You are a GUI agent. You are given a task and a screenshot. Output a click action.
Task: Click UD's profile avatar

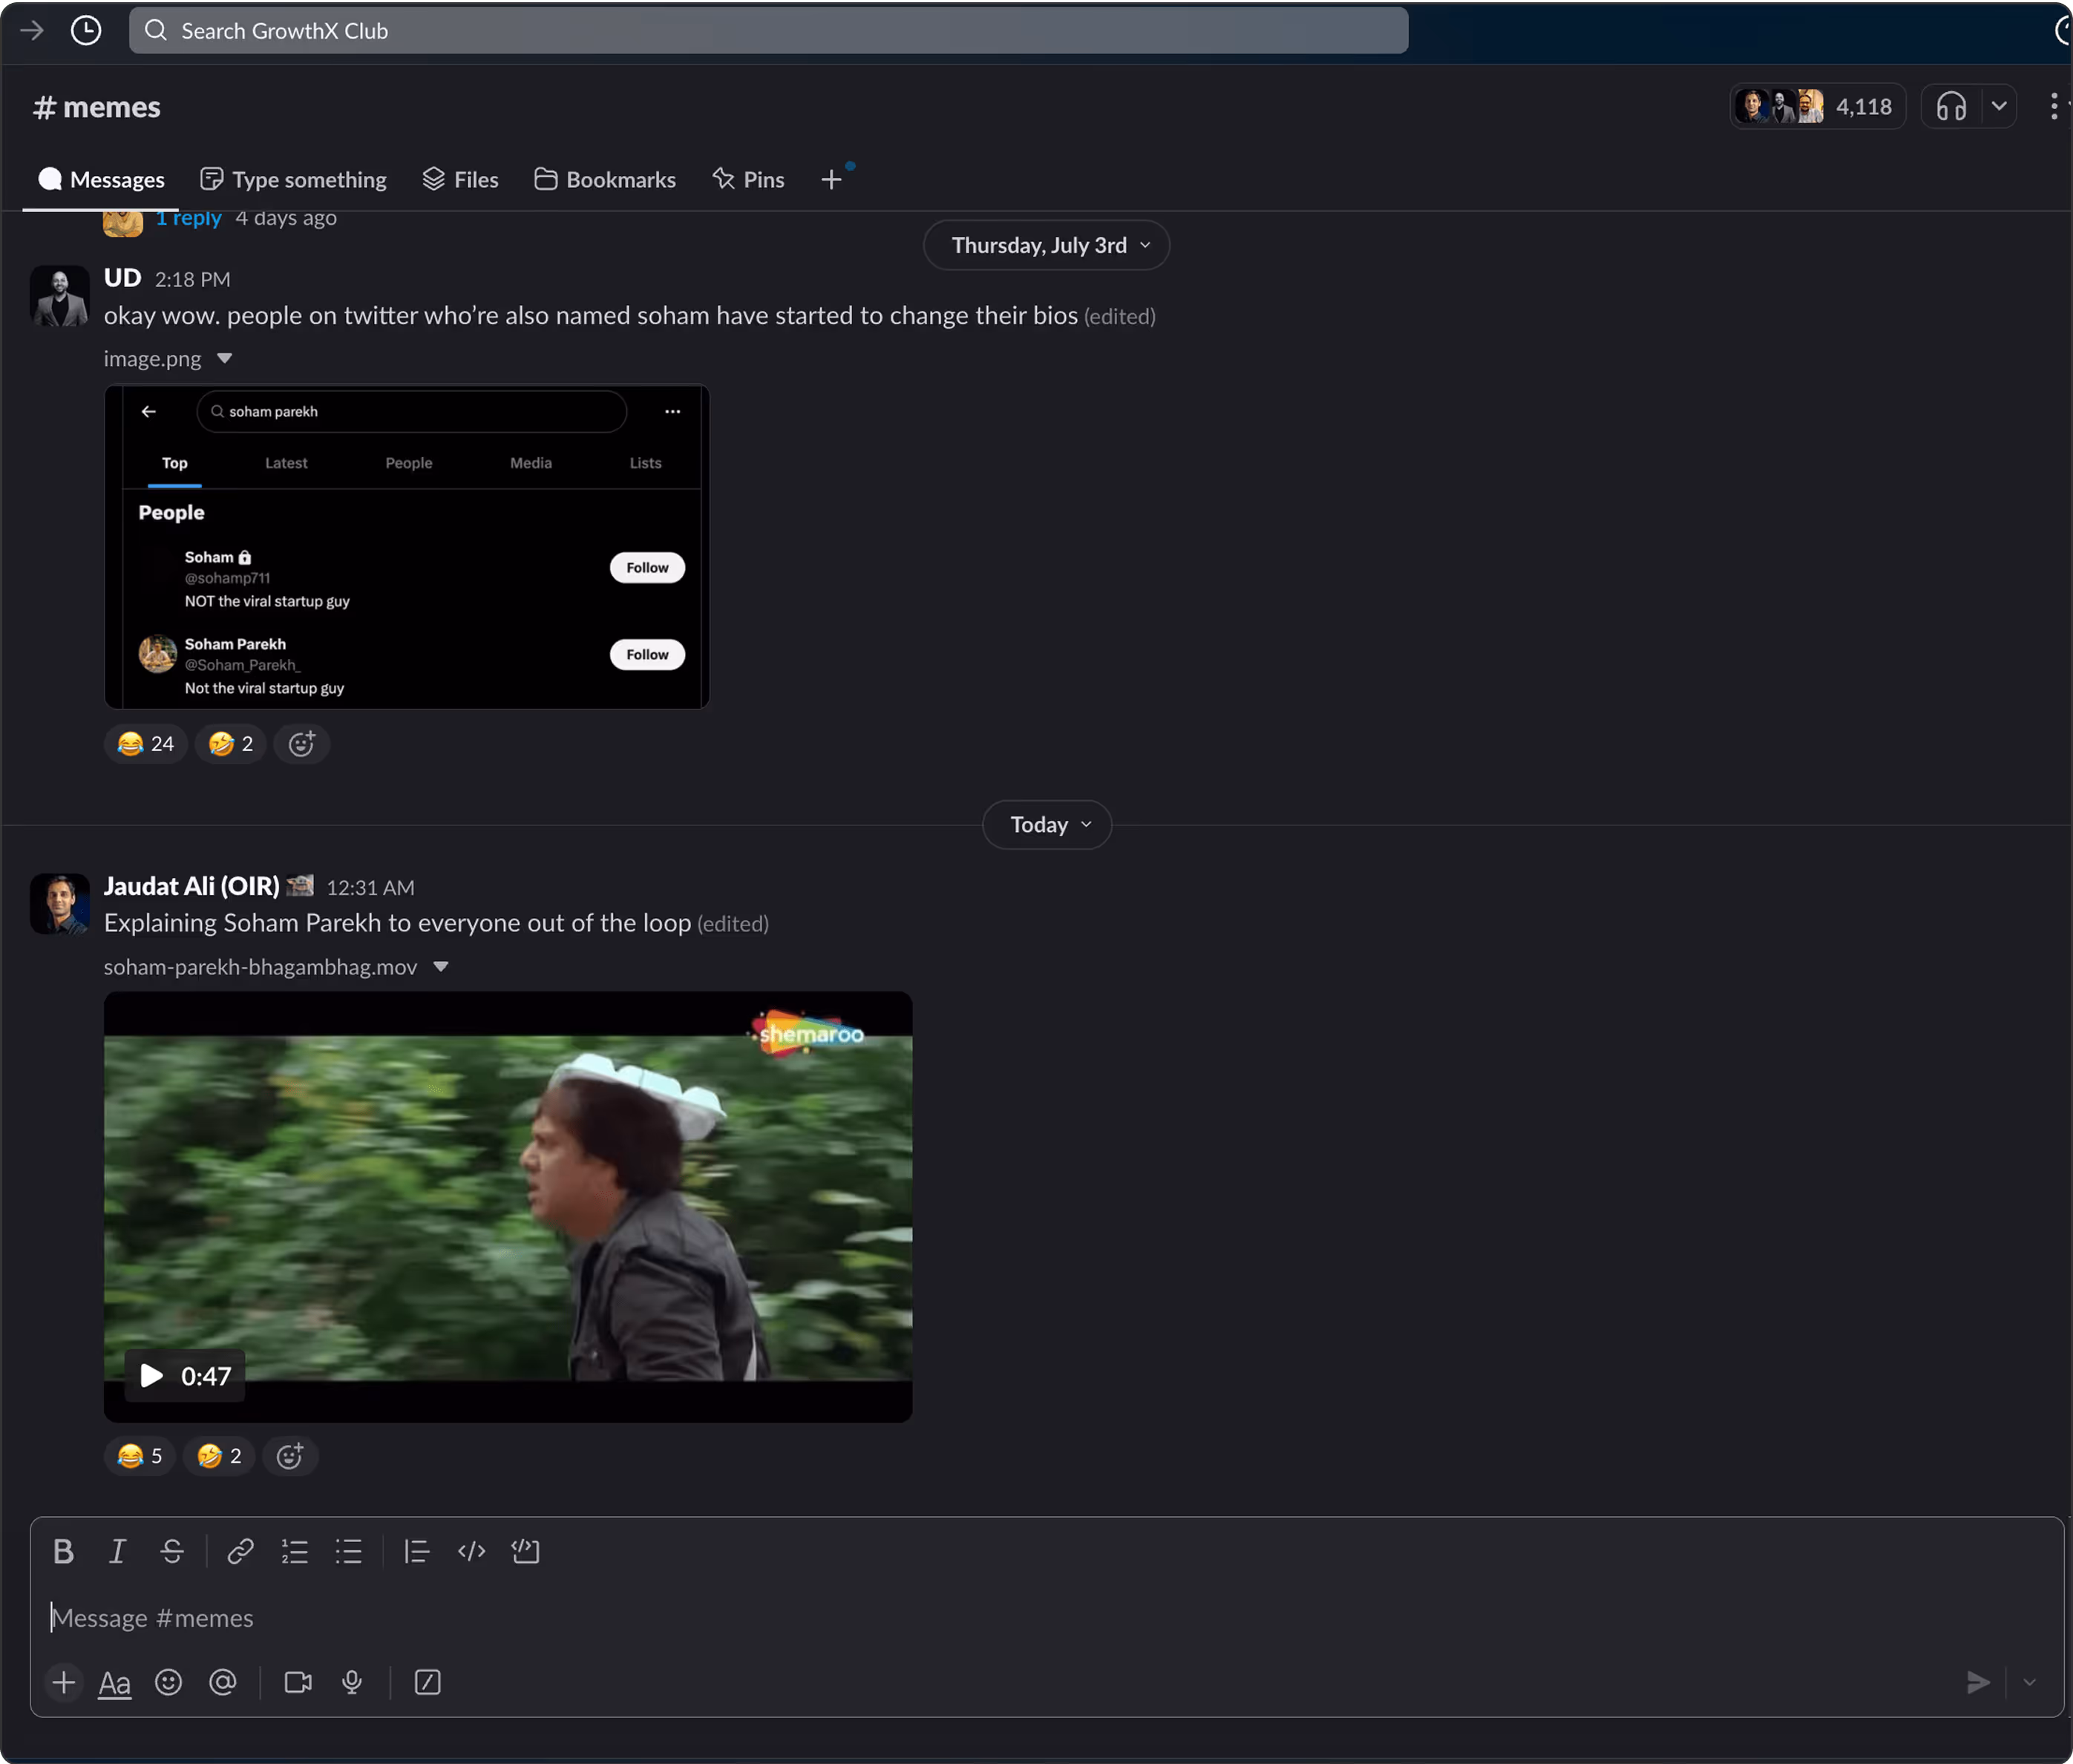pyautogui.click(x=60, y=295)
